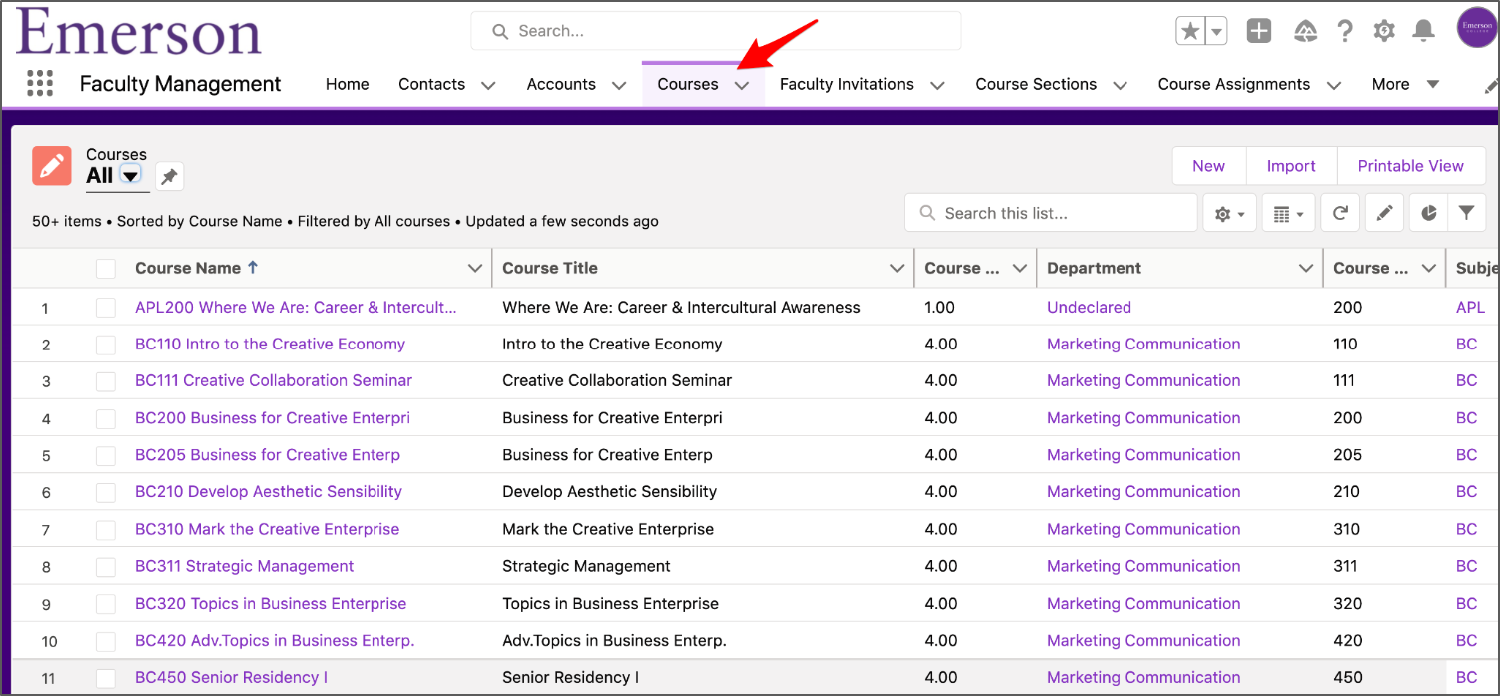Expand the Faculty Invitations tab chevron

937,86
